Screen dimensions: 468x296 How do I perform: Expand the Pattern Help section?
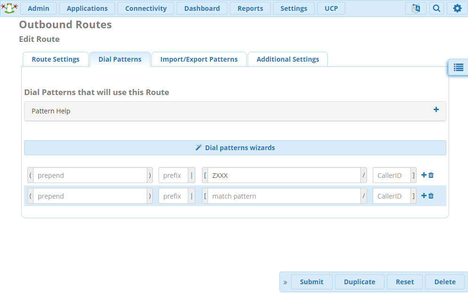(436, 110)
